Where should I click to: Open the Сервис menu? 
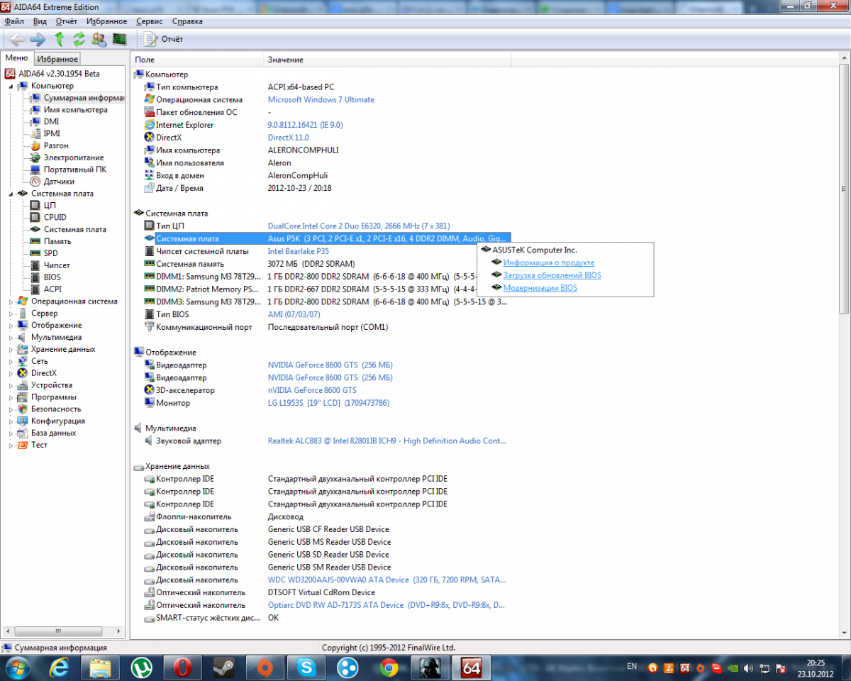tap(149, 21)
